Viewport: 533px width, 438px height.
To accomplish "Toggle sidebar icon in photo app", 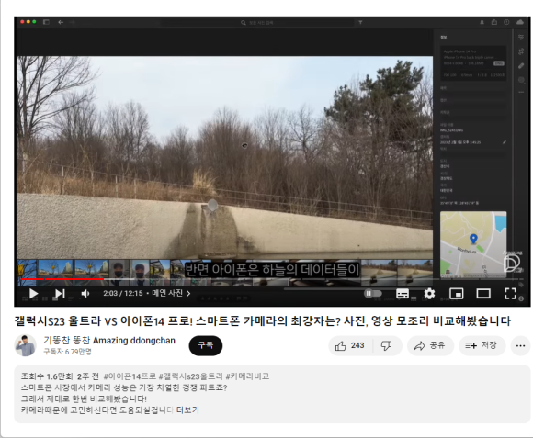I will click(46, 22).
